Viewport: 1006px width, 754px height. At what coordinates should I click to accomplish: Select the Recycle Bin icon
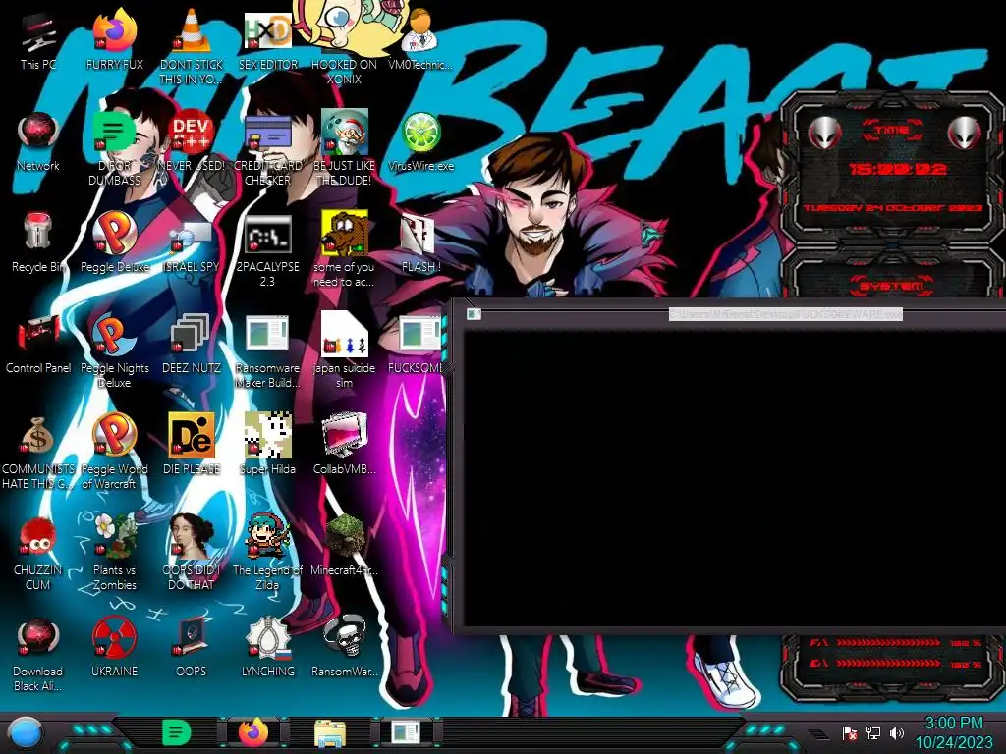(x=38, y=243)
